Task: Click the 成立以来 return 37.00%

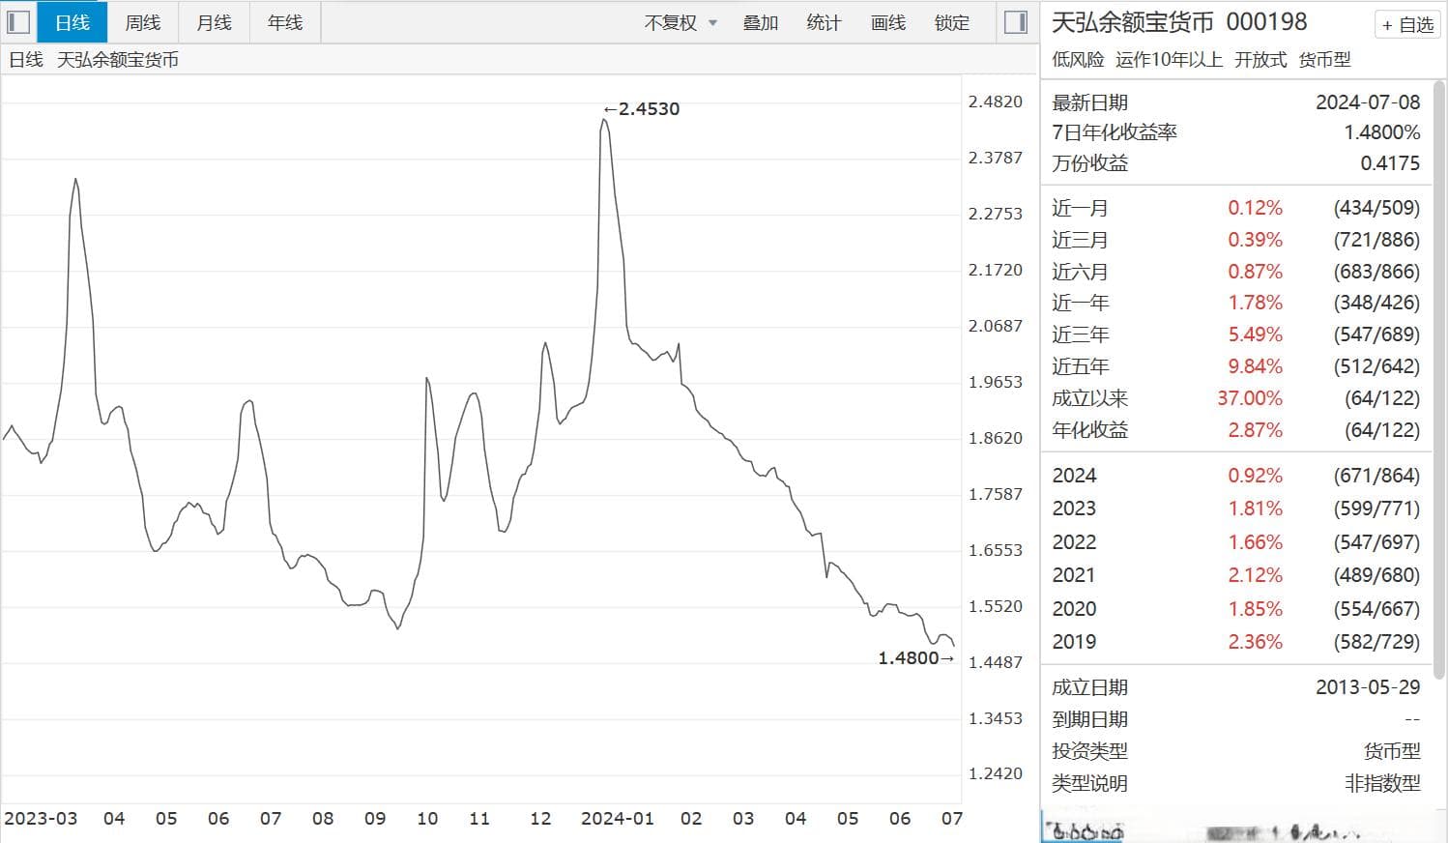Action: point(1250,398)
